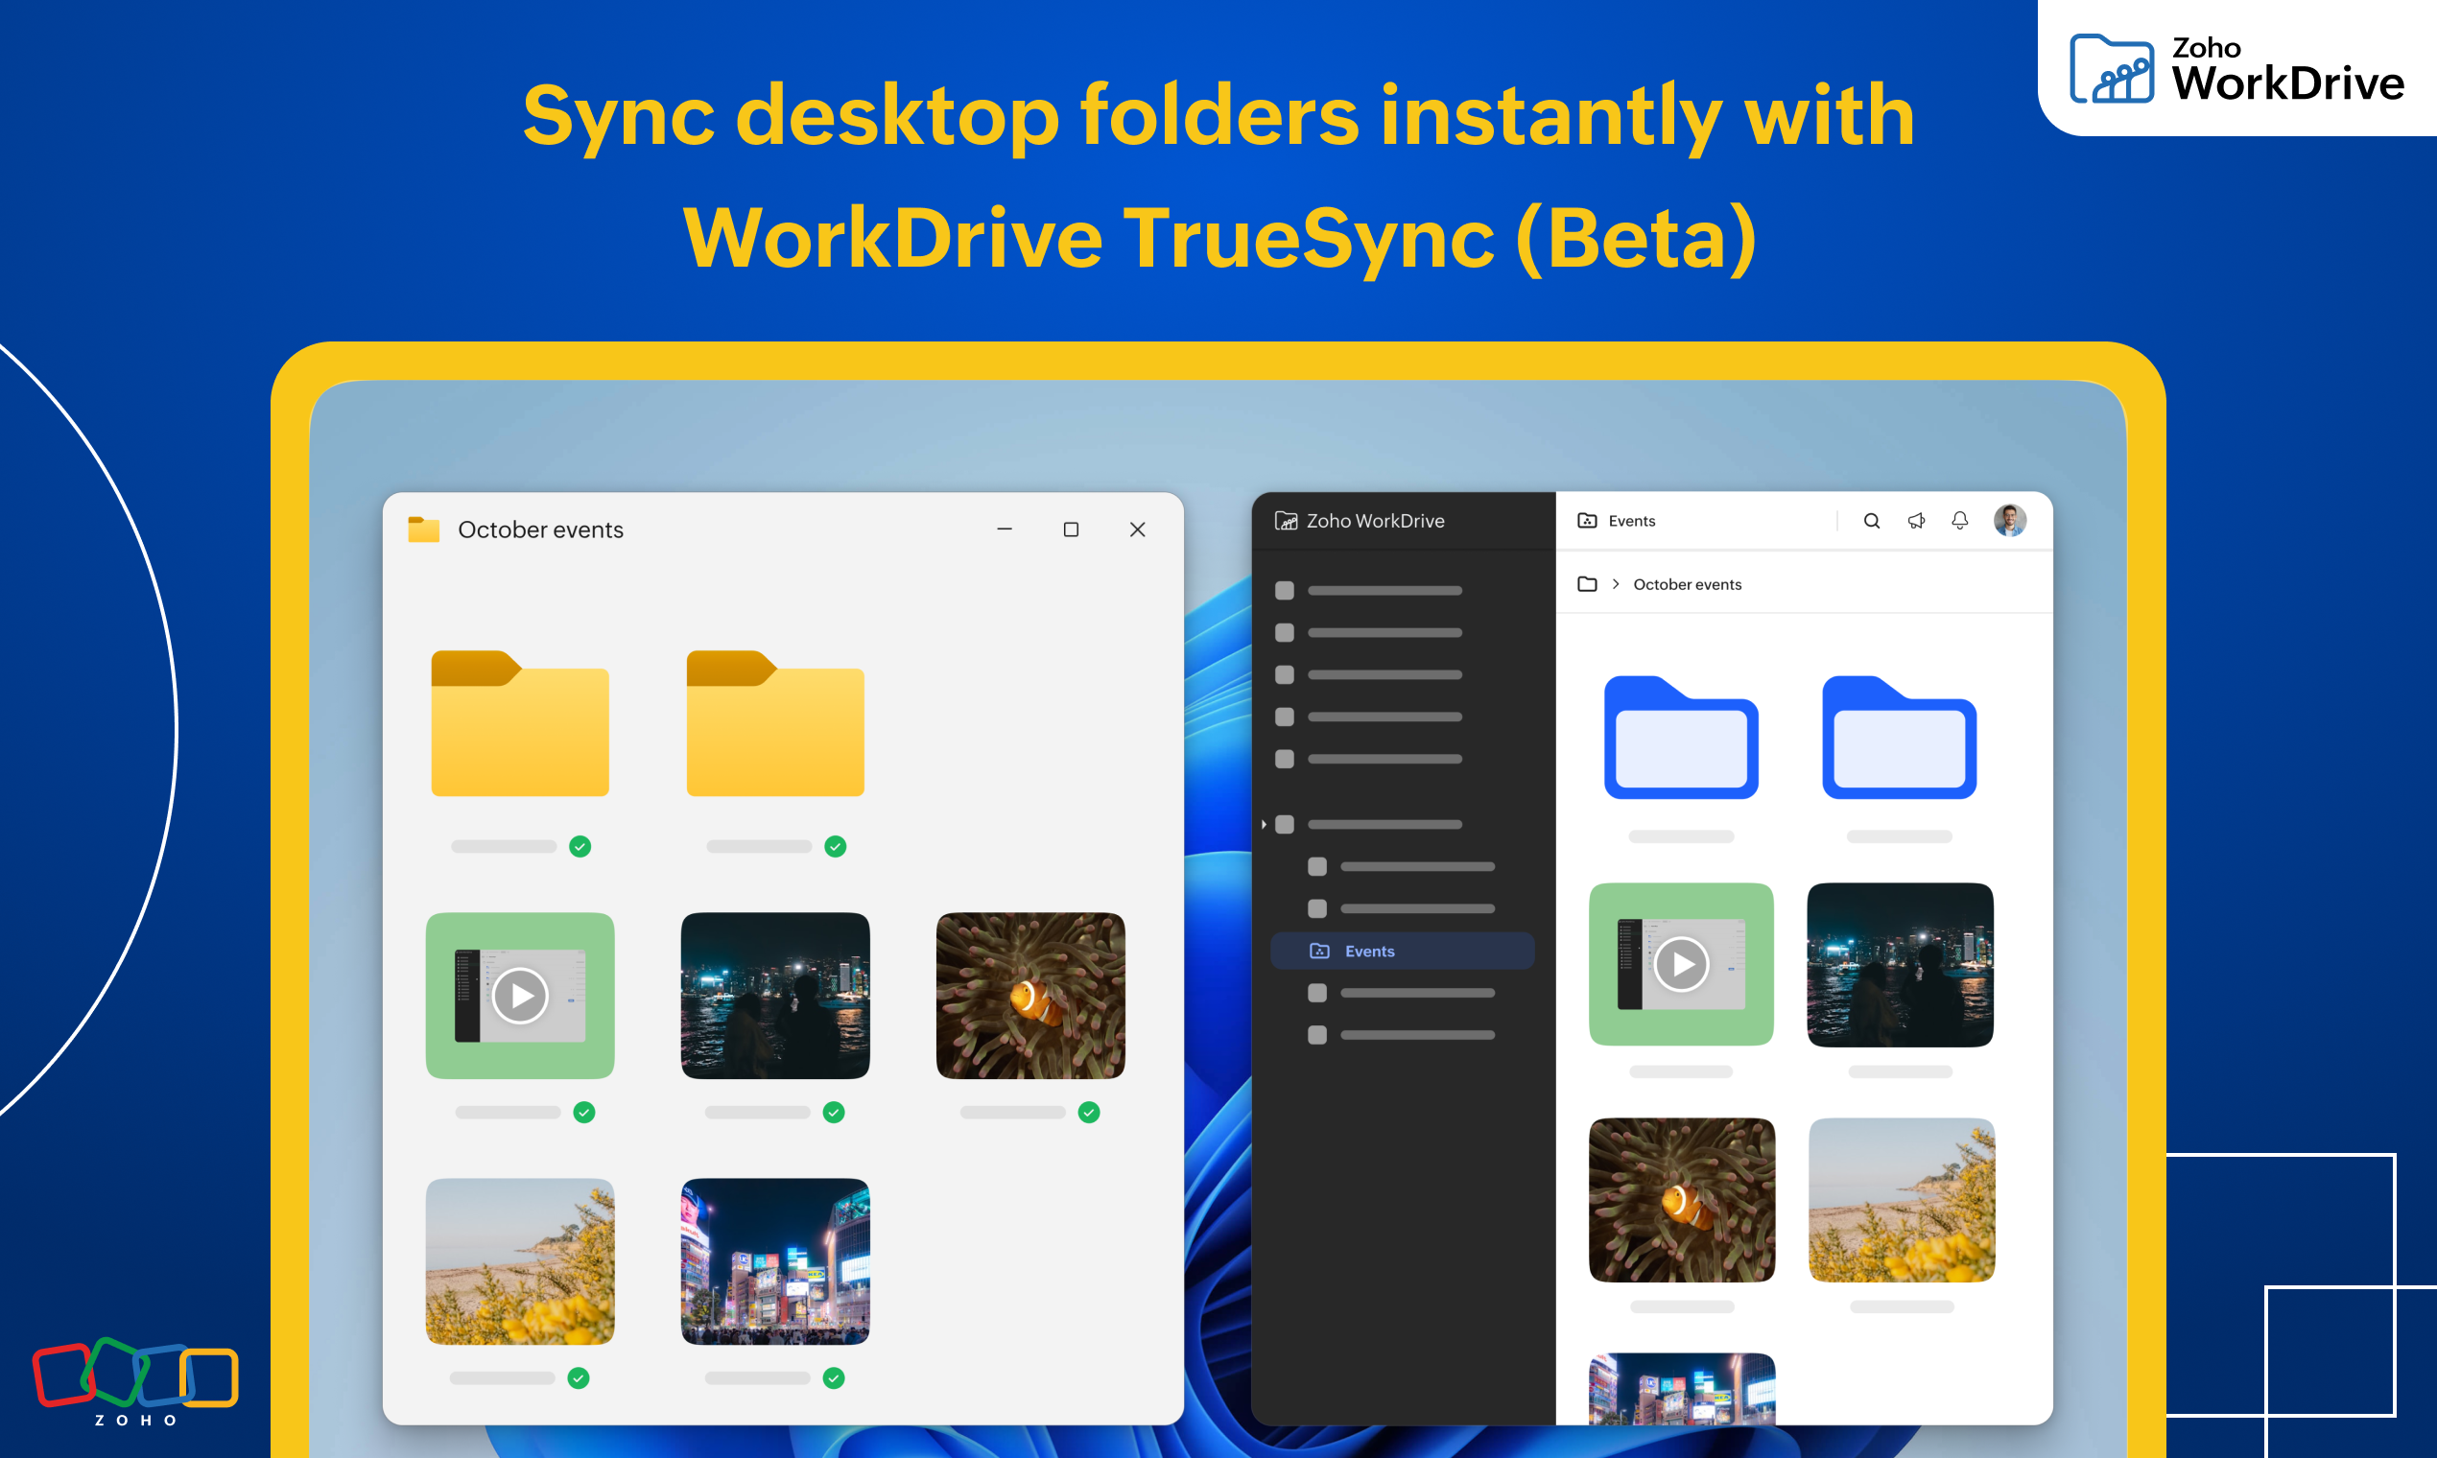Viewport: 2437px width, 1458px height.
Task: Click the sync checkmark under neon city photo
Action: (x=834, y=1378)
